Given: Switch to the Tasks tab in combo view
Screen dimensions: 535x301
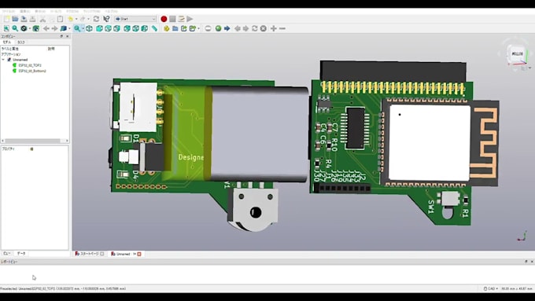Looking at the screenshot, I should (21, 42).
